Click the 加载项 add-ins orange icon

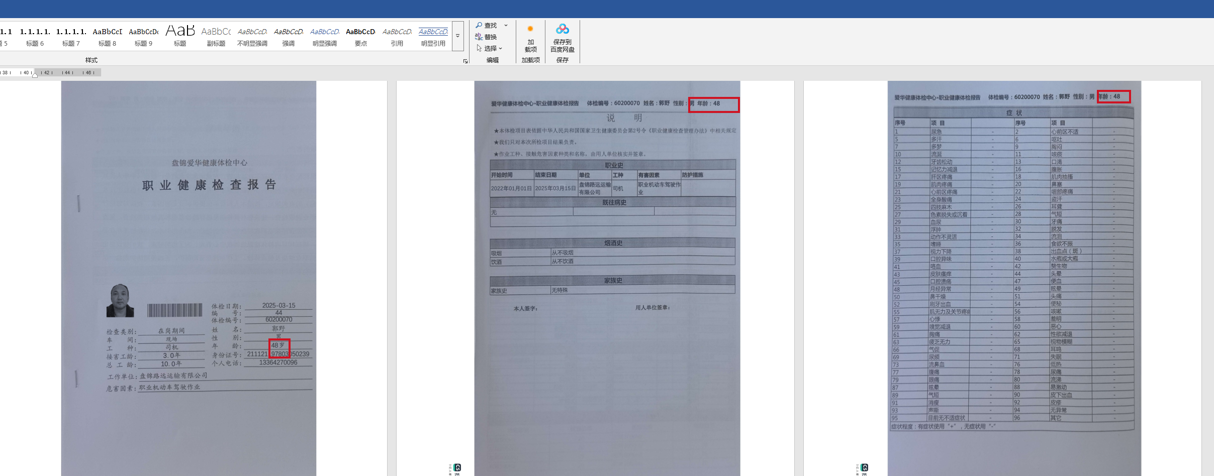tap(530, 29)
